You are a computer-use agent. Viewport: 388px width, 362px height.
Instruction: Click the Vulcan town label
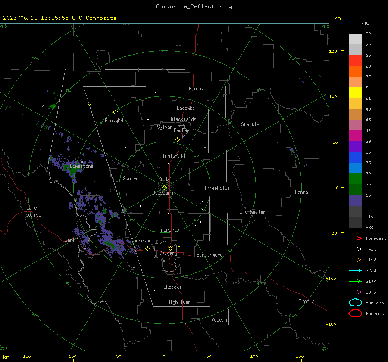(x=219, y=320)
